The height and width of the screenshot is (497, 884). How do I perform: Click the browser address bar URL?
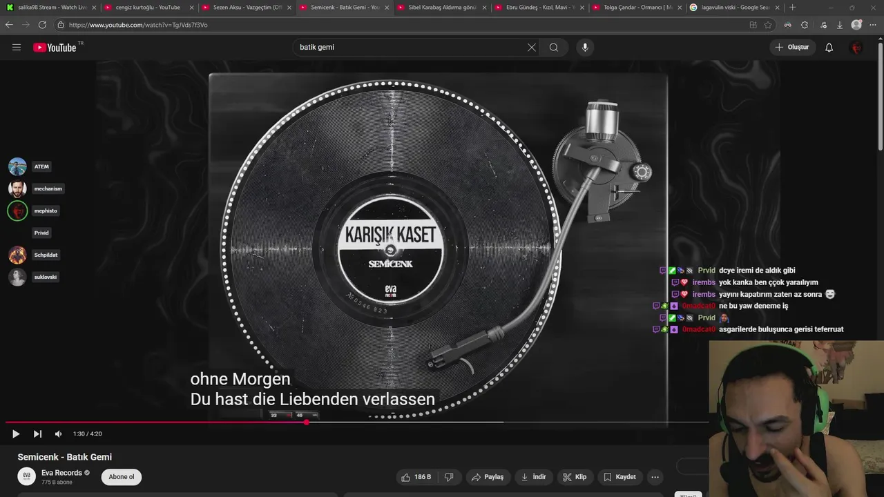[138, 25]
